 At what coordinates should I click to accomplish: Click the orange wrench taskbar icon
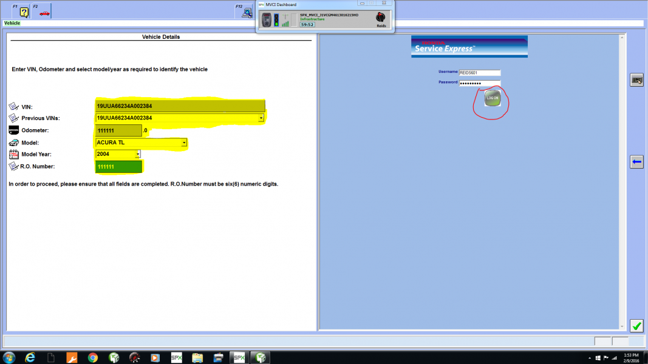[x=72, y=357]
